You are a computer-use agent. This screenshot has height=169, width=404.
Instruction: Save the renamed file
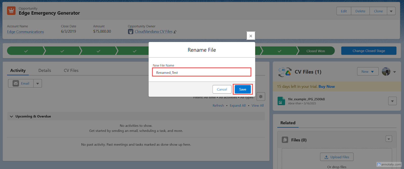coord(243,89)
